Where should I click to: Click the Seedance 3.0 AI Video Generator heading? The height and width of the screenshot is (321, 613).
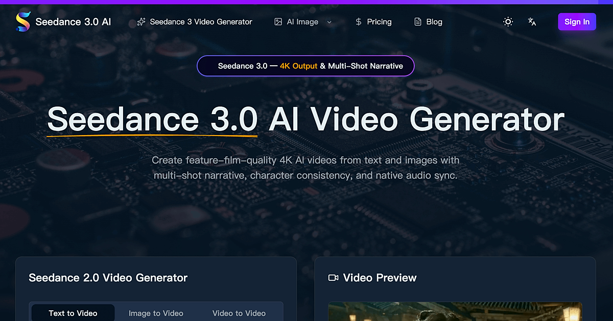(305, 120)
